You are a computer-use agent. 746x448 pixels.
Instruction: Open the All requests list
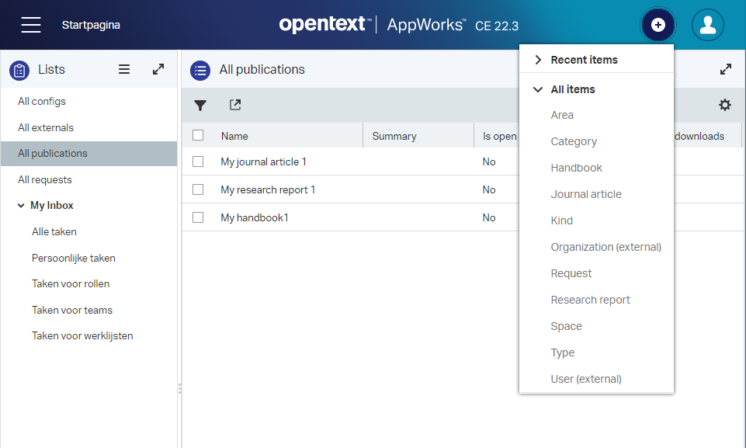[x=45, y=179]
